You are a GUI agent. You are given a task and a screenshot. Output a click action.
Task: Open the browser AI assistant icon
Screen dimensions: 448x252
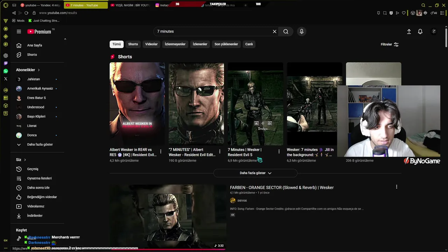434,13
